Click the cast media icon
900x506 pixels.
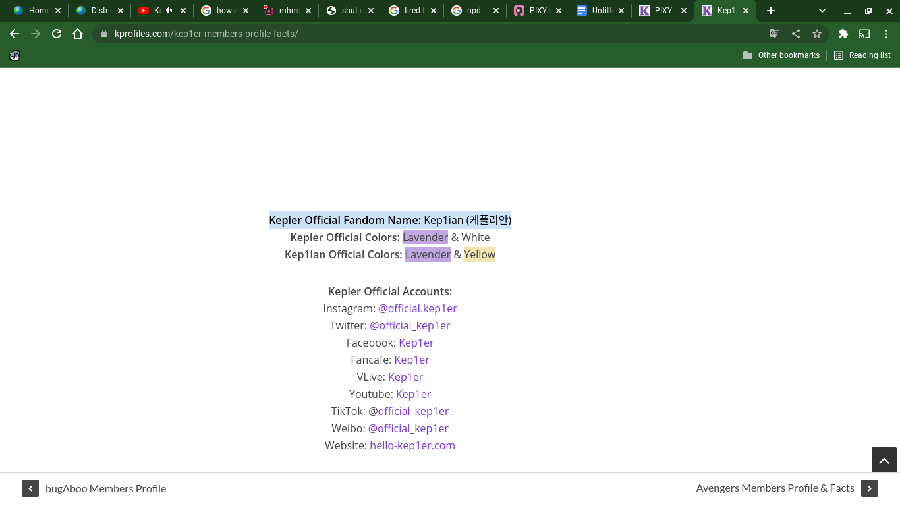coord(864,34)
